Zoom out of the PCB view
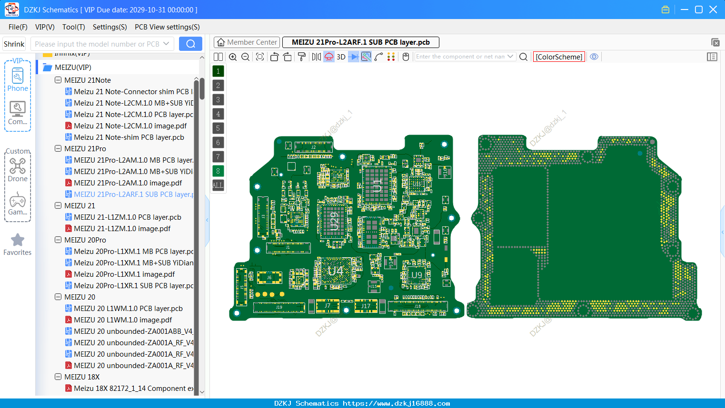 pyautogui.click(x=246, y=57)
